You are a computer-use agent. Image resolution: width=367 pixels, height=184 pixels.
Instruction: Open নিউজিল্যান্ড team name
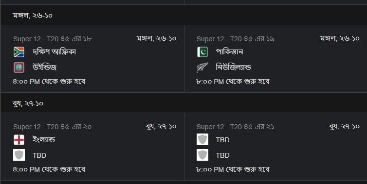point(233,67)
